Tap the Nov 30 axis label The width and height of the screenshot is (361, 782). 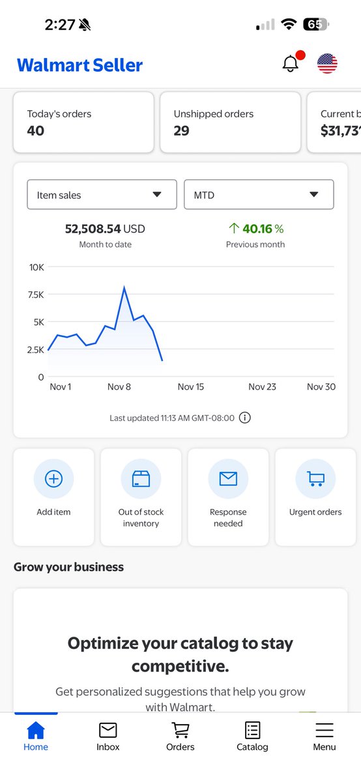(x=321, y=387)
